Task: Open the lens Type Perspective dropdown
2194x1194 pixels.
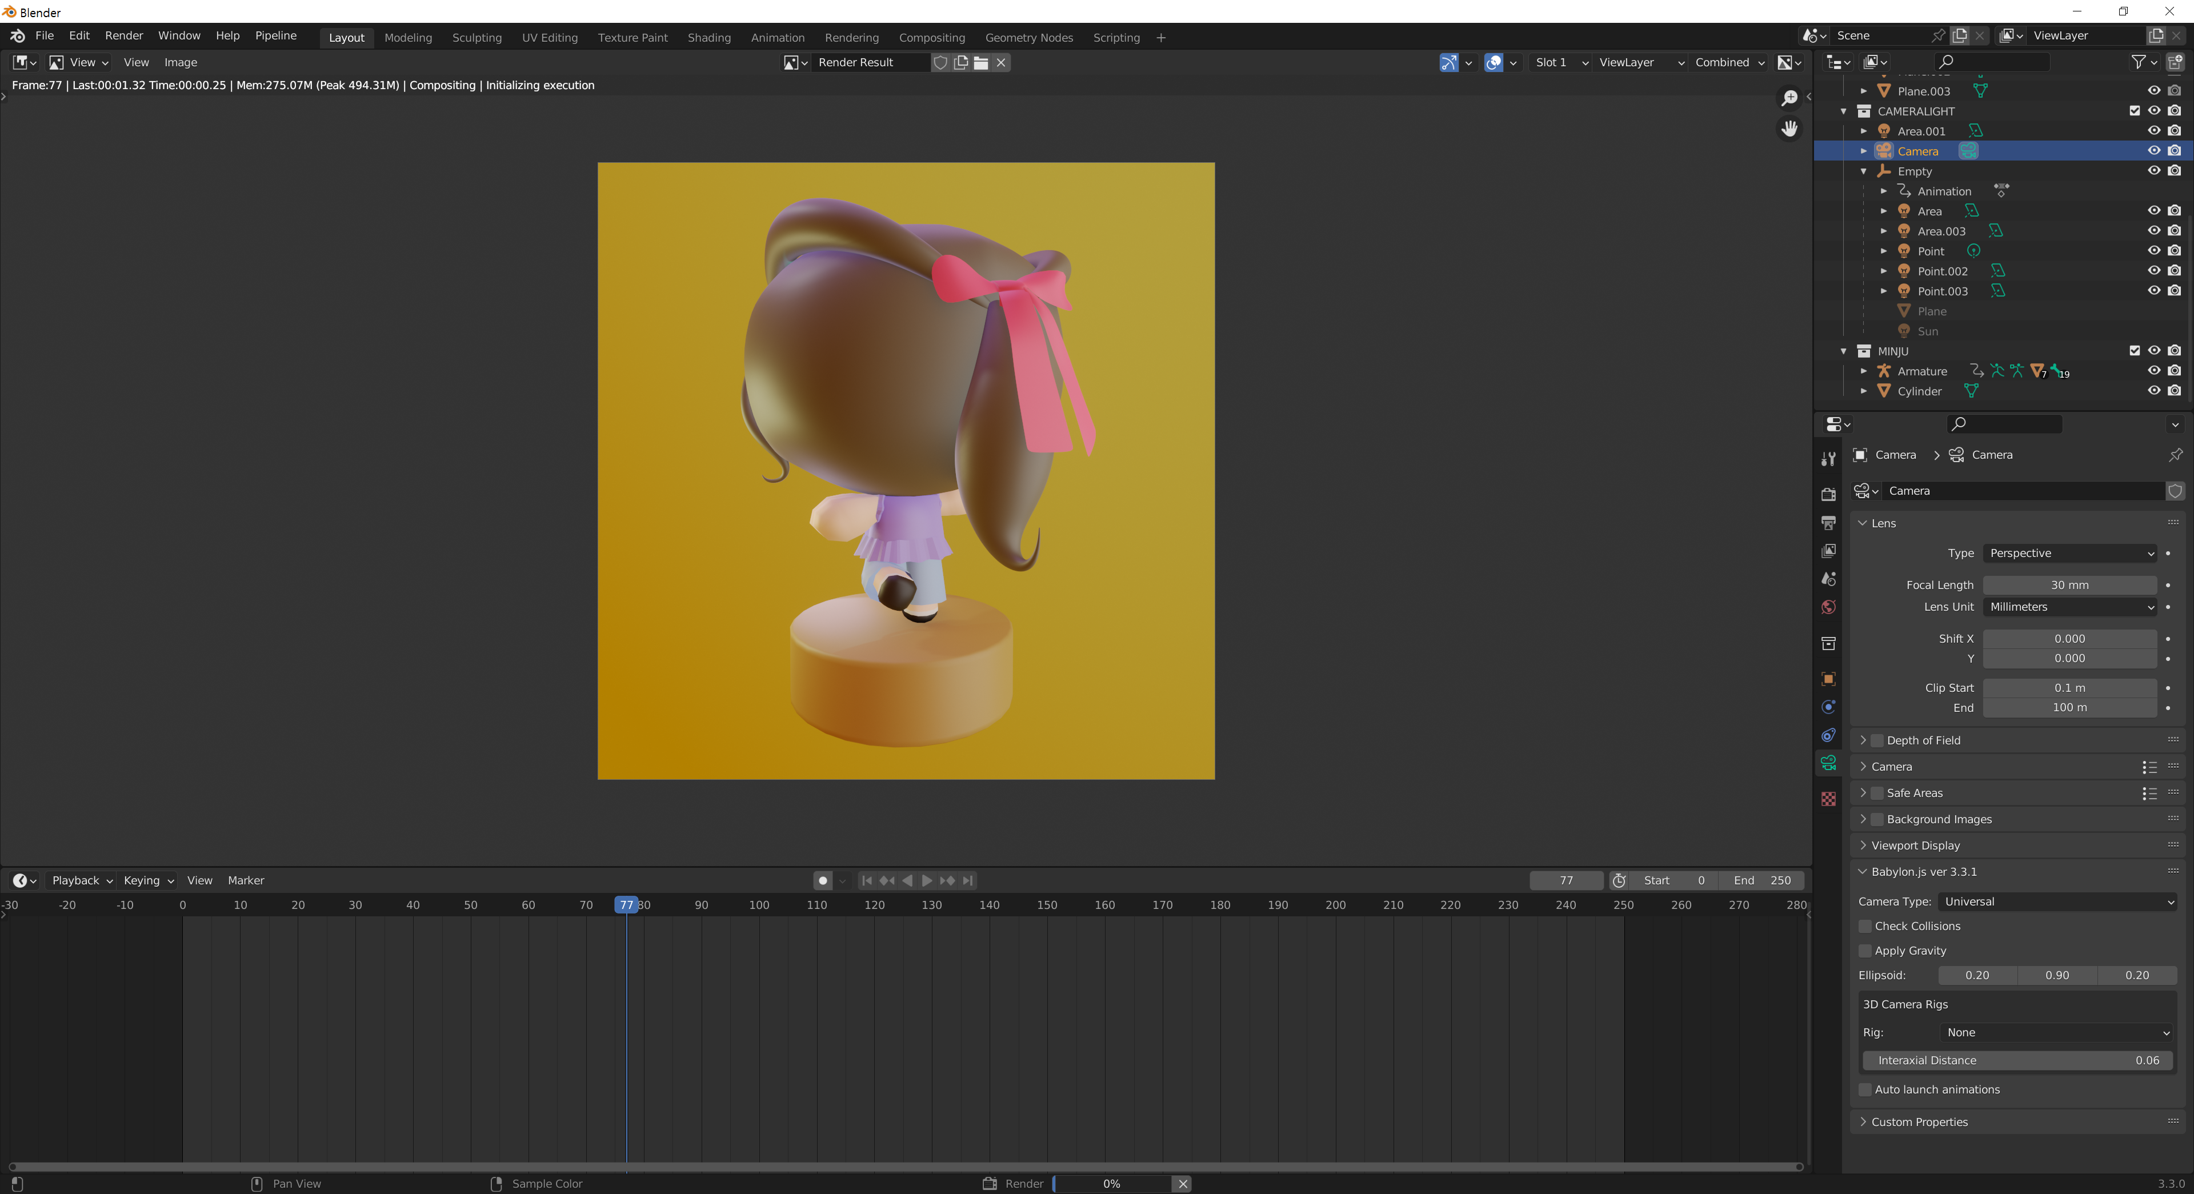Action: pyautogui.click(x=2069, y=552)
